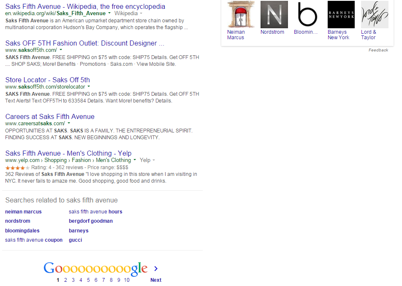Expand the dropdown arrow after saksoff5th.com/storelocator
Viewport: 402px width, 286px height.
coord(89,86)
